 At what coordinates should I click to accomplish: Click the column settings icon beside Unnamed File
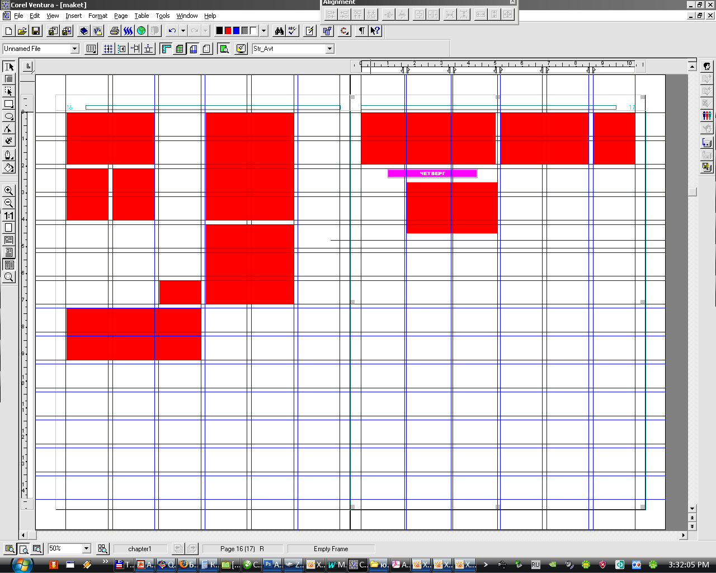(x=91, y=49)
